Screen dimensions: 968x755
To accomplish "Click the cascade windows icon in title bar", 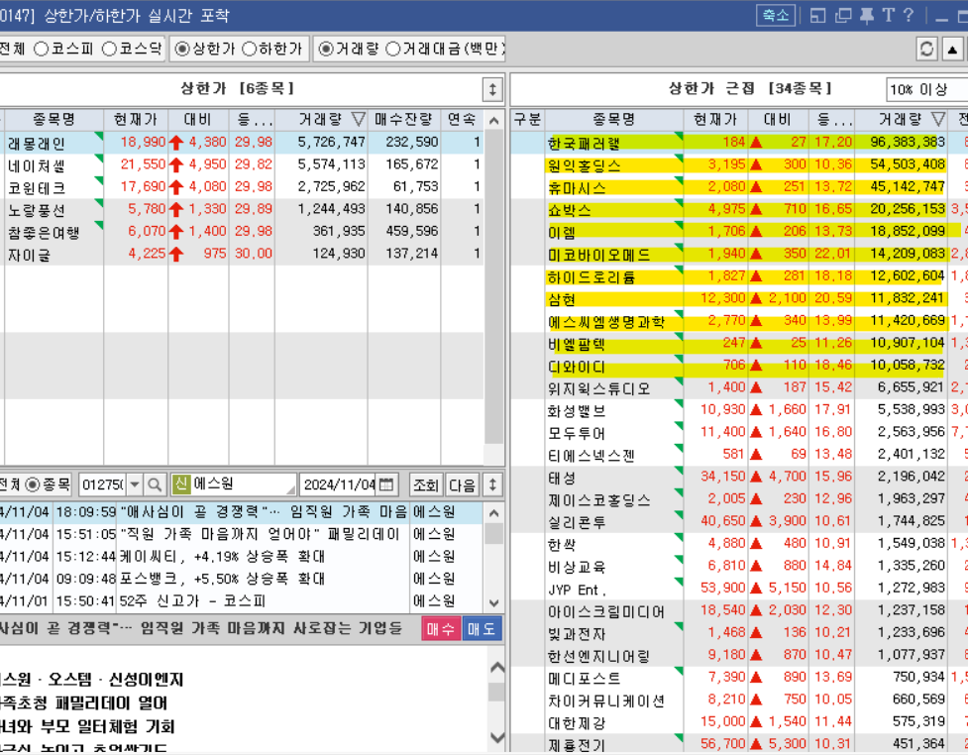I will click(843, 16).
